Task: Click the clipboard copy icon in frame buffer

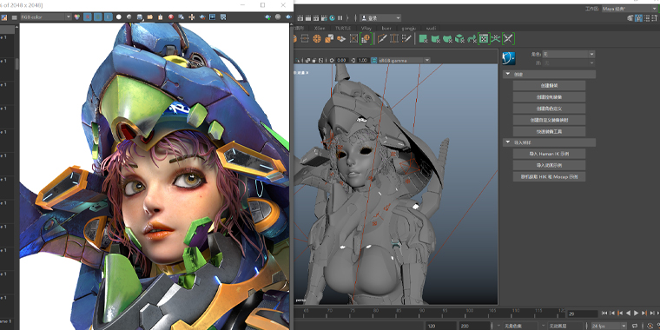Action: [161, 16]
